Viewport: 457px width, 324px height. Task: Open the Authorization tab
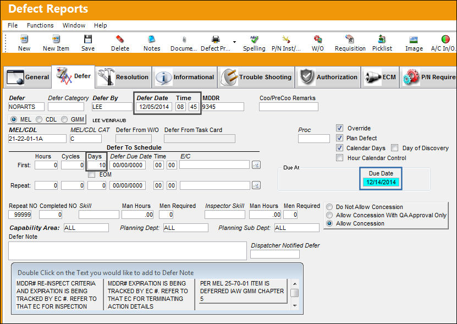(328, 77)
